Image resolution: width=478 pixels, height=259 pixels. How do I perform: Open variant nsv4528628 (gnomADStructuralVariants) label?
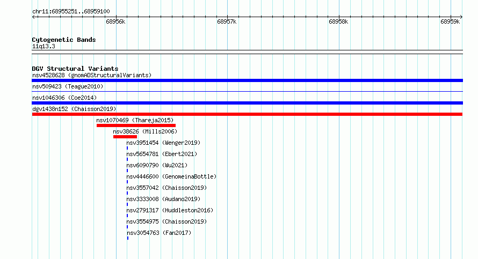click(92, 75)
